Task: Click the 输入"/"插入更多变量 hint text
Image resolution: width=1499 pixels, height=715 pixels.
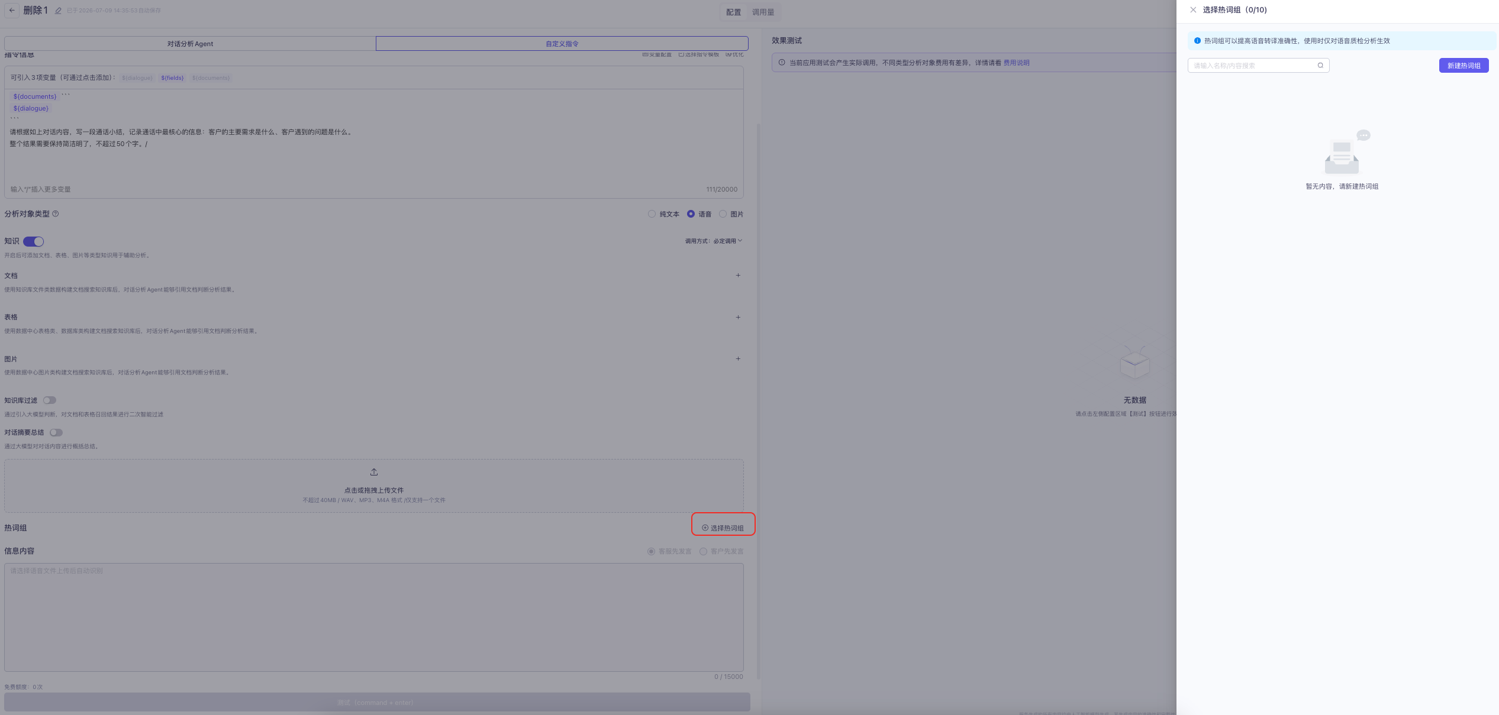Action: [x=40, y=190]
